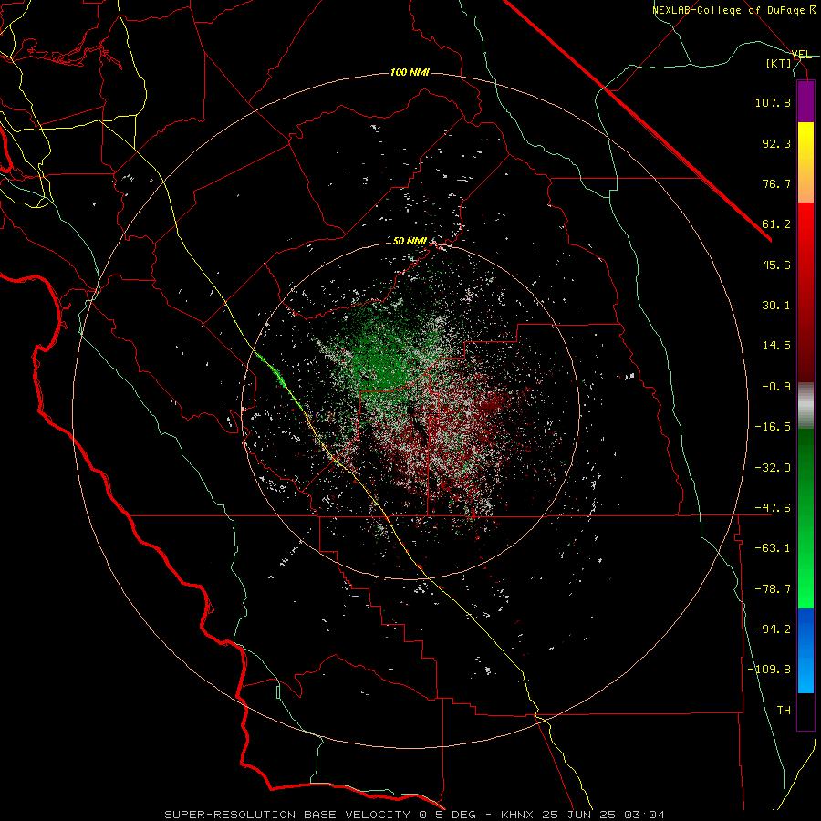The width and height of the screenshot is (821, 821).
Task: Click the purple segment of the color bar
Action: [x=805, y=102]
